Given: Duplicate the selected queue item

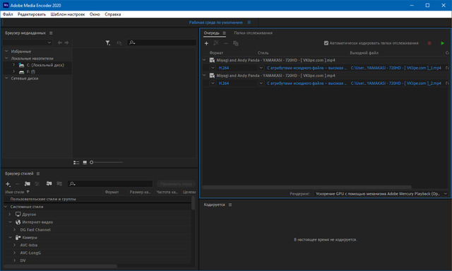Looking at the screenshot, I should (x=235, y=43).
